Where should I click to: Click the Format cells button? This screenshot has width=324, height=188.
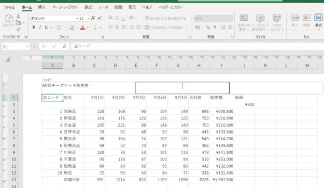tap(318, 22)
